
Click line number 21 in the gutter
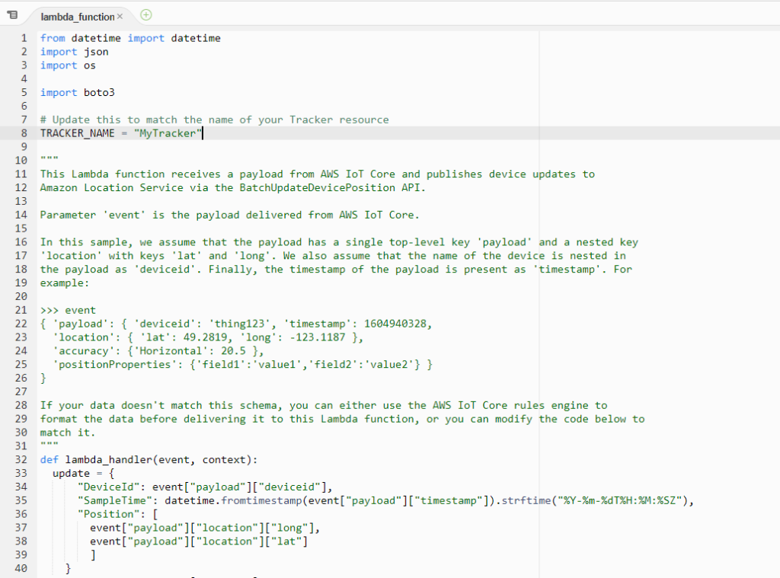pos(21,311)
